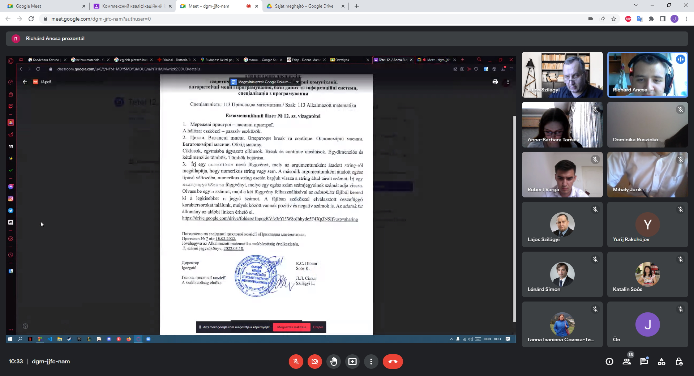The image size is (694, 376).
Task: Open more options menu in call bar
Action: click(371, 362)
